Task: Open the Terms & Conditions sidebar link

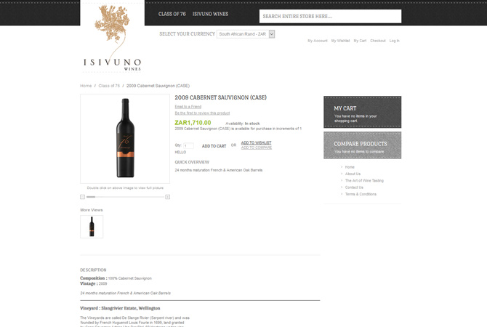Action: [361, 194]
